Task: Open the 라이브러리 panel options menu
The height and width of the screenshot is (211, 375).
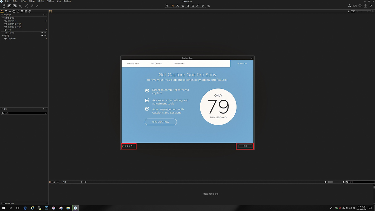Action: (x=47, y=15)
